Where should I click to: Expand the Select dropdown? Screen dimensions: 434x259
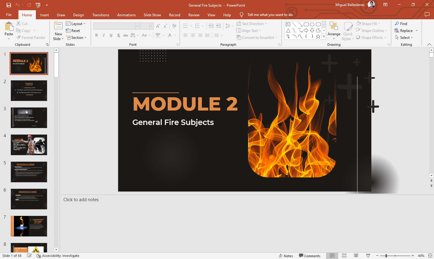(x=404, y=38)
